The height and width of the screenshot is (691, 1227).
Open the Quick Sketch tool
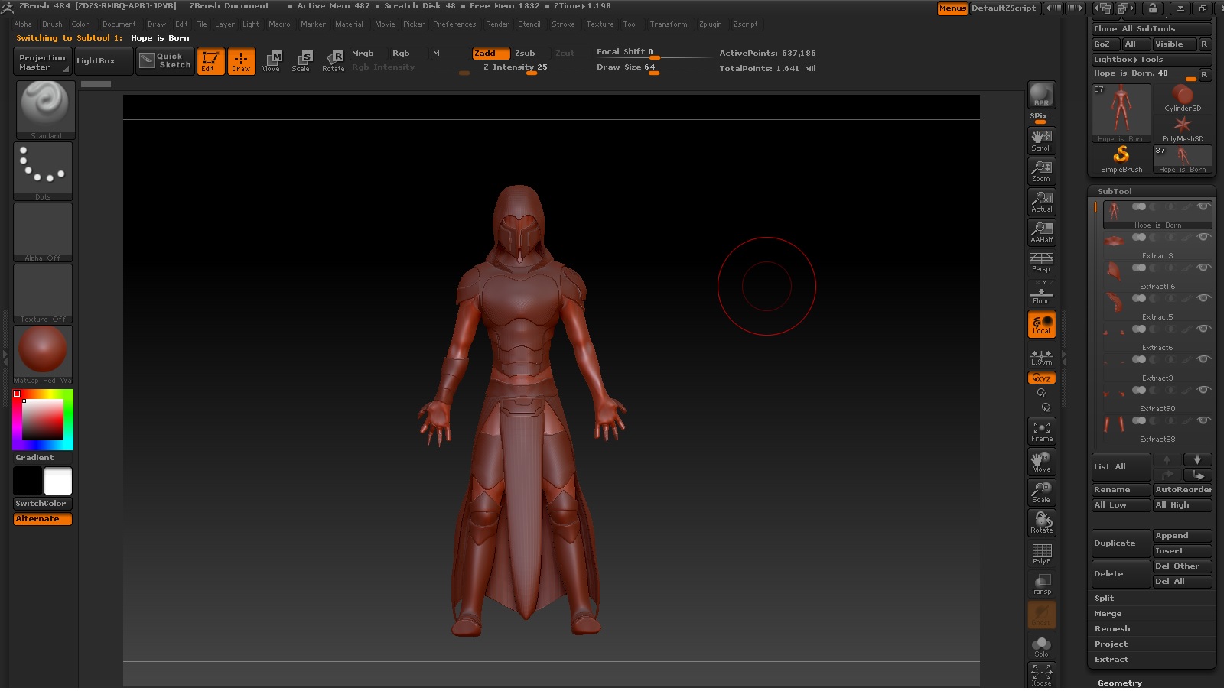tap(167, 61)
